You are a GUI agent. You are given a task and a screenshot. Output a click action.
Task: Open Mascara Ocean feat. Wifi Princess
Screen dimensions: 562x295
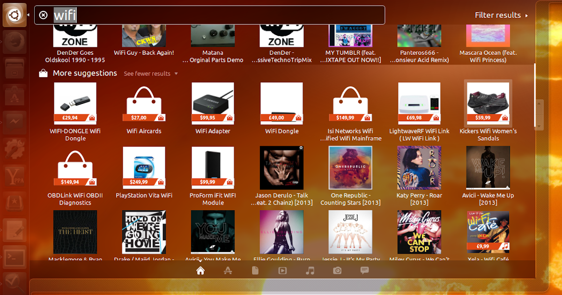click(488, 45)
